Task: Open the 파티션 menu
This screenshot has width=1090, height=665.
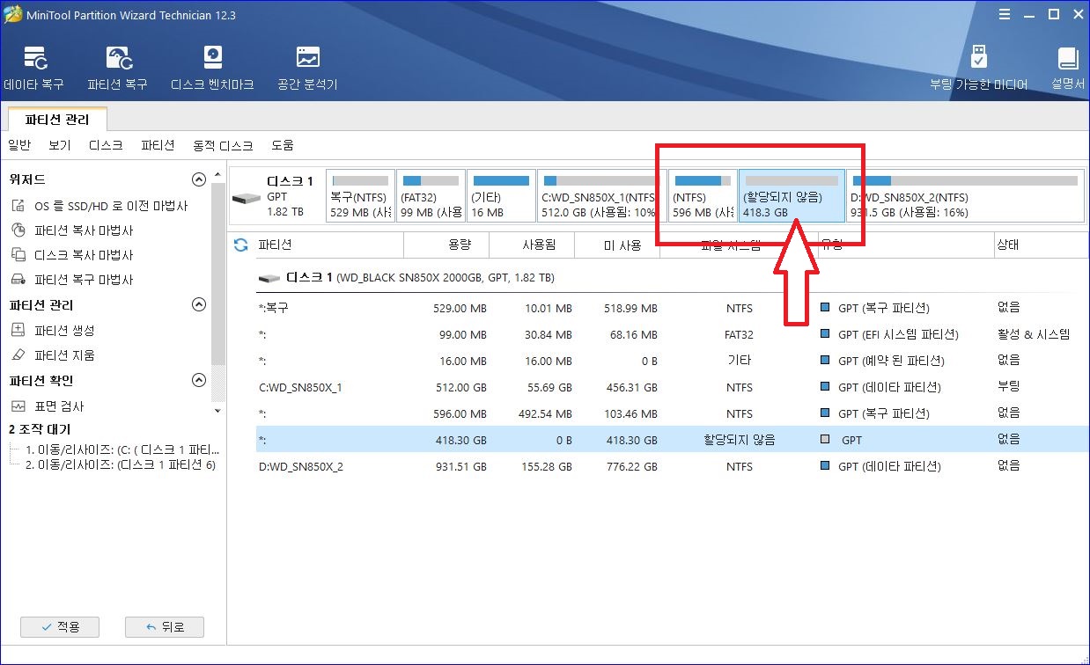Action: [158, 145]
